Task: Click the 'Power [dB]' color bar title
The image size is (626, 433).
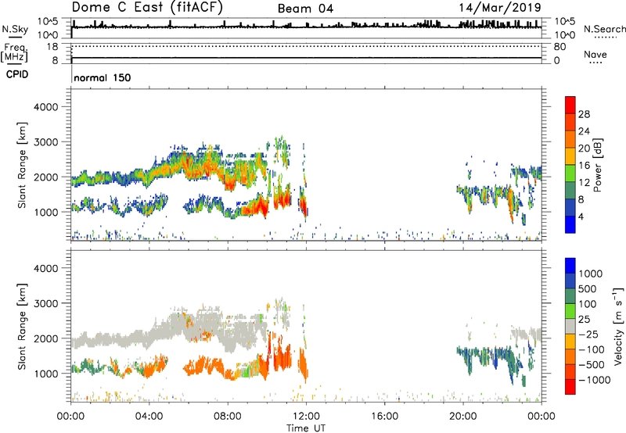Action: (597, 165)
